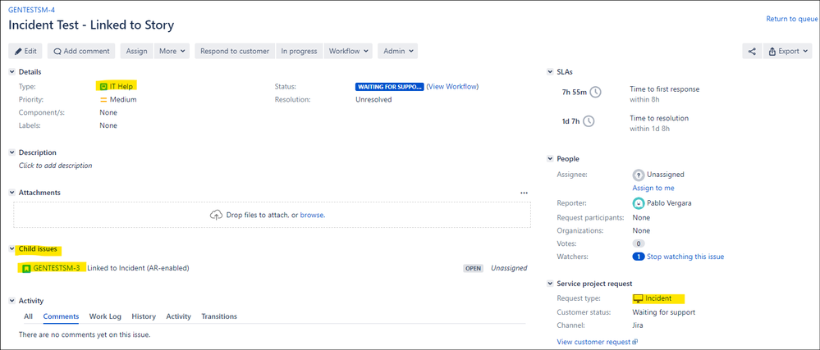Viewport: 820px width, 350px height.
Task: Collapse the Activity section
Action: click(11, 301)
